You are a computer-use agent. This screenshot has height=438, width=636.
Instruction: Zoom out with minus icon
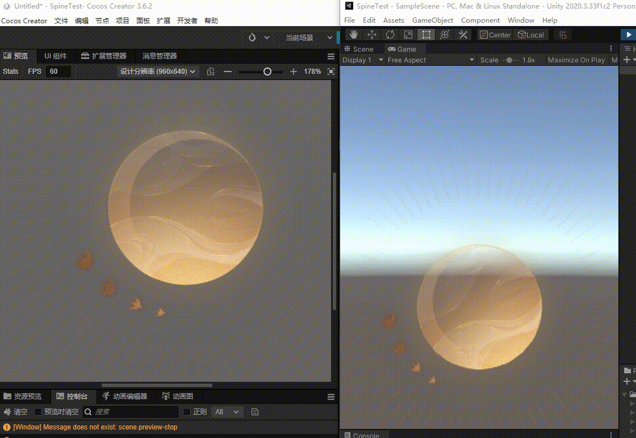(x=228, y=71)
